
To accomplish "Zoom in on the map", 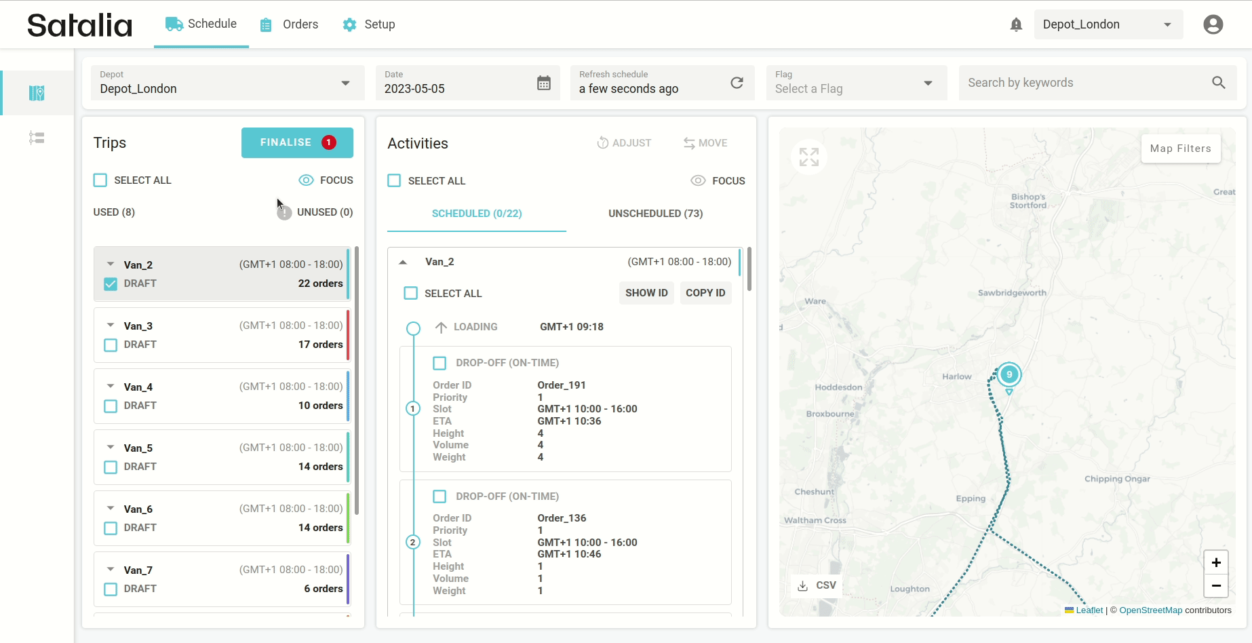I will 1215,562.
